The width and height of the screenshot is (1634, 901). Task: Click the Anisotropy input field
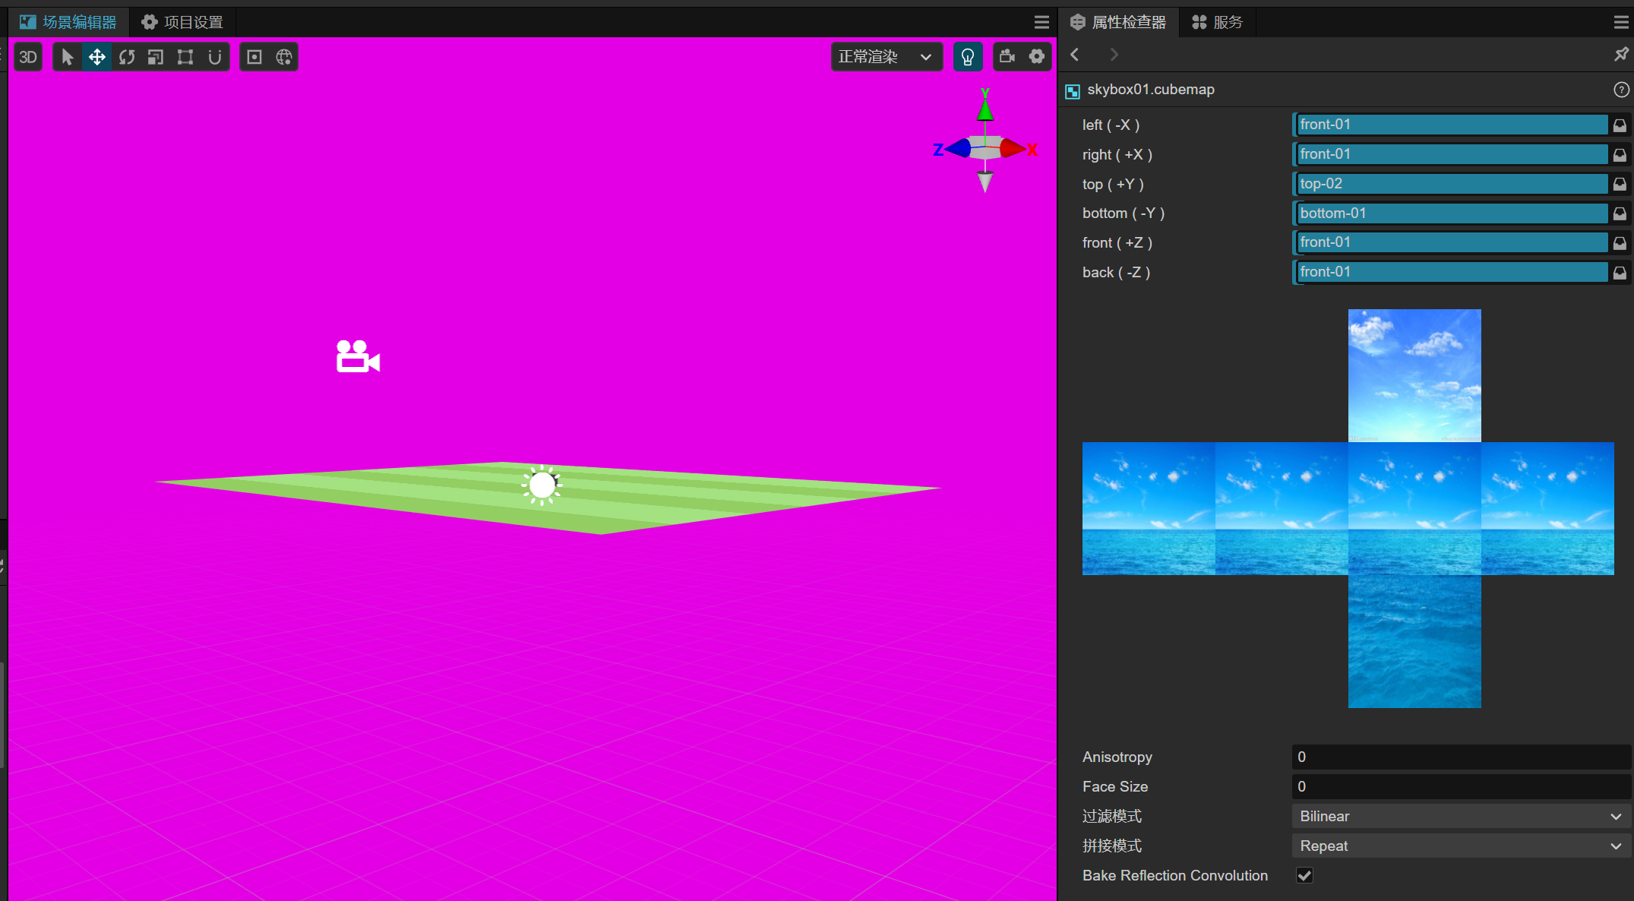[1460, 757]
